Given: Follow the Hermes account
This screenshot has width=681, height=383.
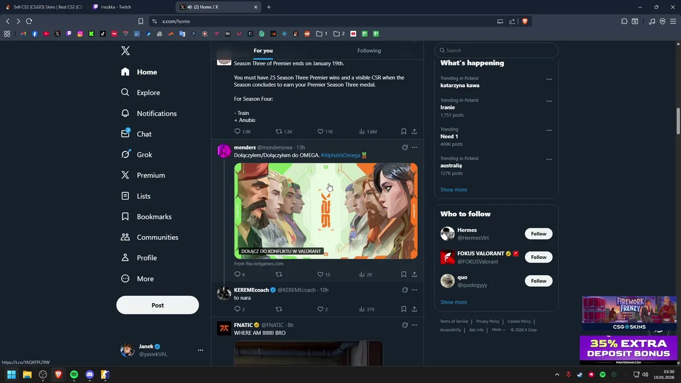Looking at the screenshot, I should pyautogui.click(x=538, y=234).
